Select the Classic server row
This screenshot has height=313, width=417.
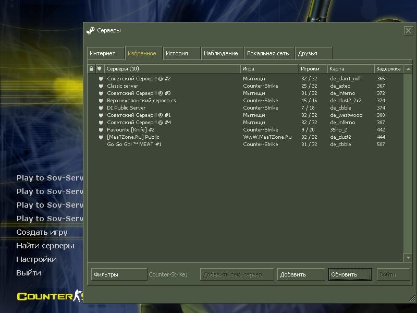[x=245, y=86]
